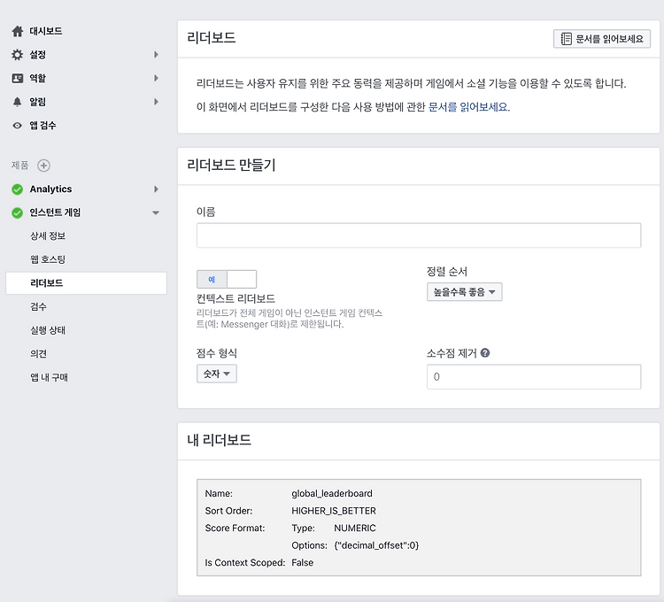Open the 점수 형식 dropdown 숫자
Viewport: 664px width, 602px height.
pyautogui.click(x=217, y=374)
